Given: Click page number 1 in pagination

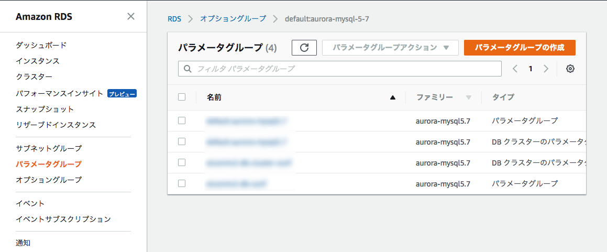Looking at the screenshot, I should point(531,69).
